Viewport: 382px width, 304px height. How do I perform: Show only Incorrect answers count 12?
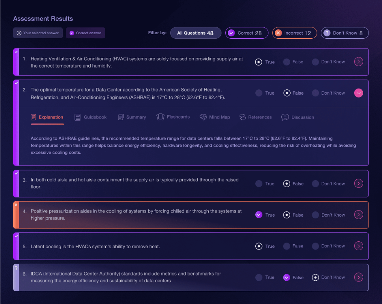click(x=294, y=33)
